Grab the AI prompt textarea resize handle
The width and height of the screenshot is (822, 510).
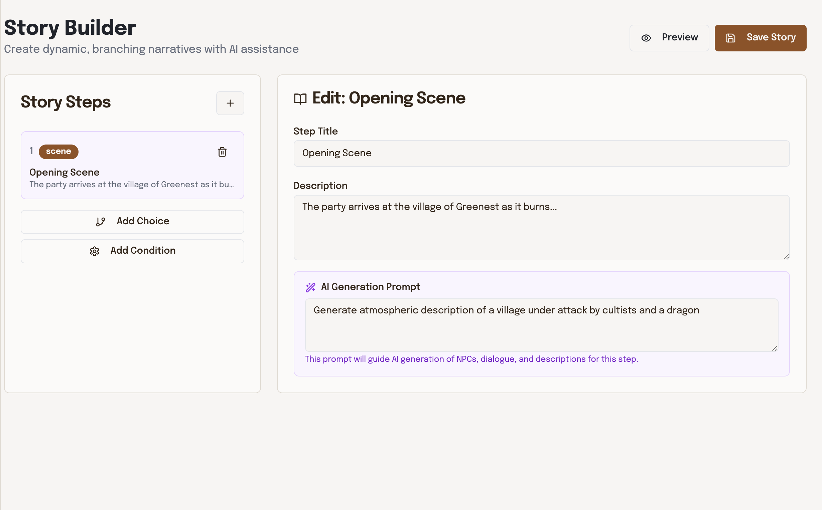(775, 348)
